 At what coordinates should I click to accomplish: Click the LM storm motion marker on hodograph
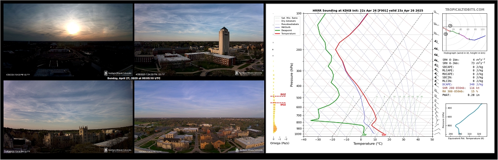point(450,26)
